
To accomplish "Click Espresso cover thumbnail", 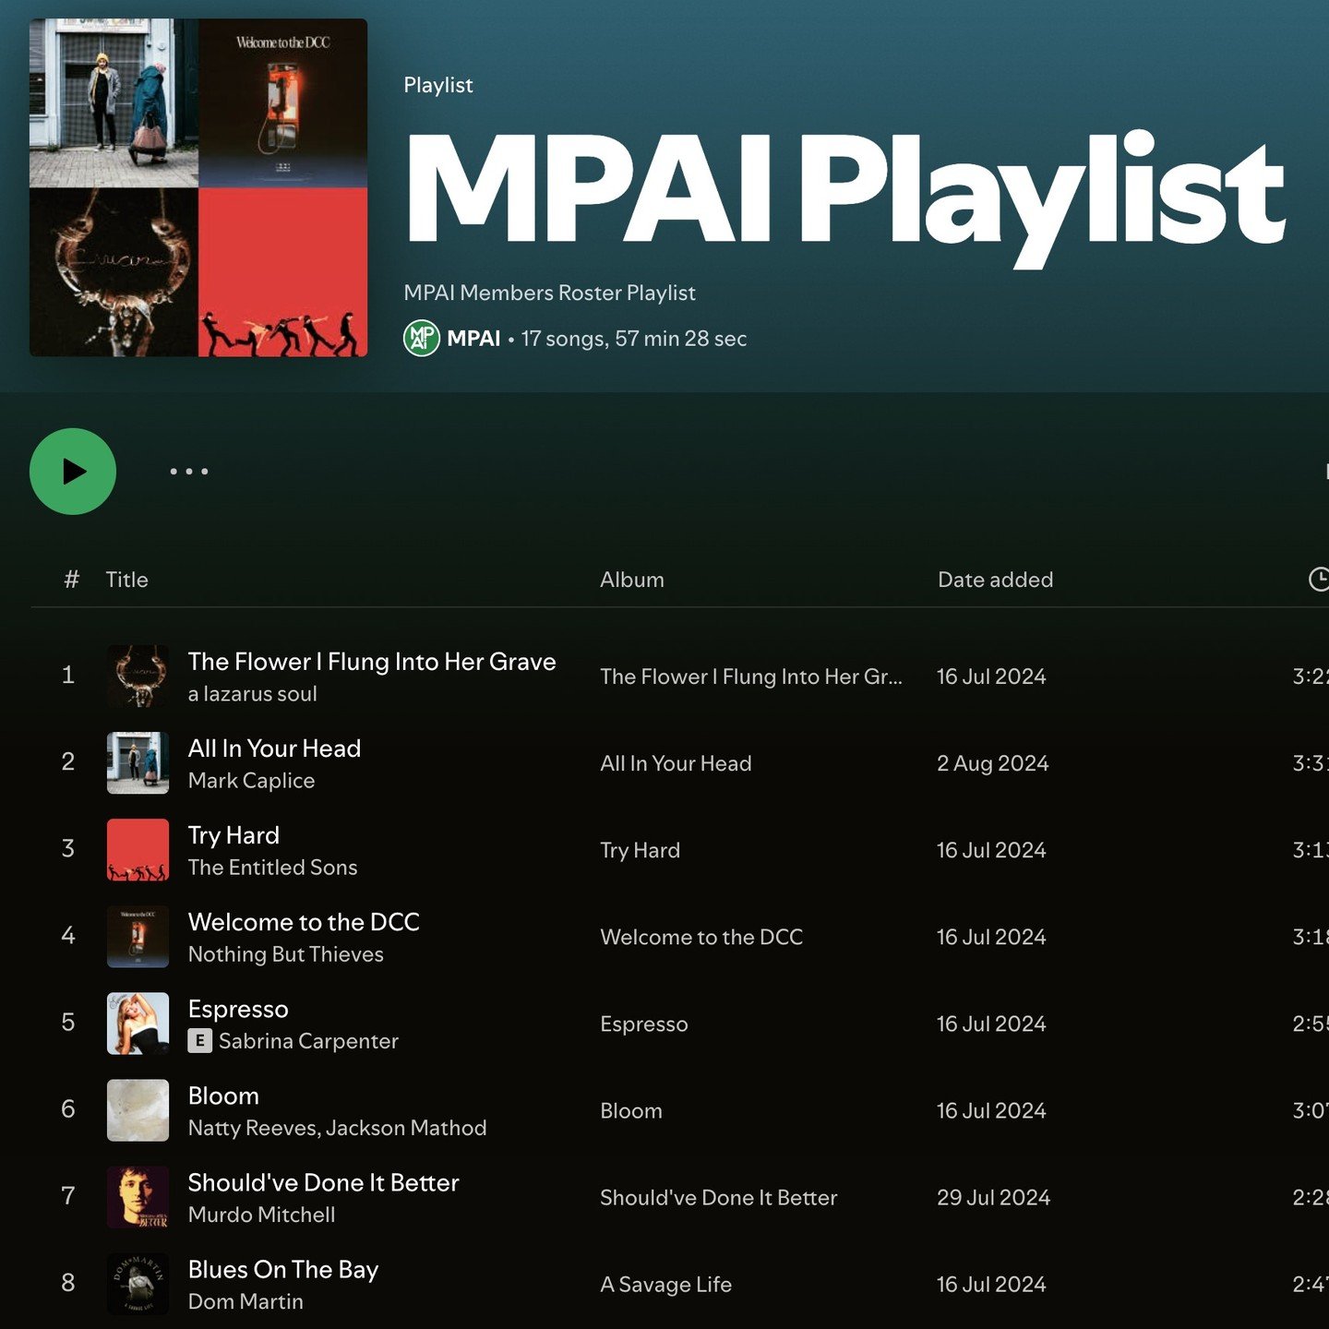I will pos(138,1023).
